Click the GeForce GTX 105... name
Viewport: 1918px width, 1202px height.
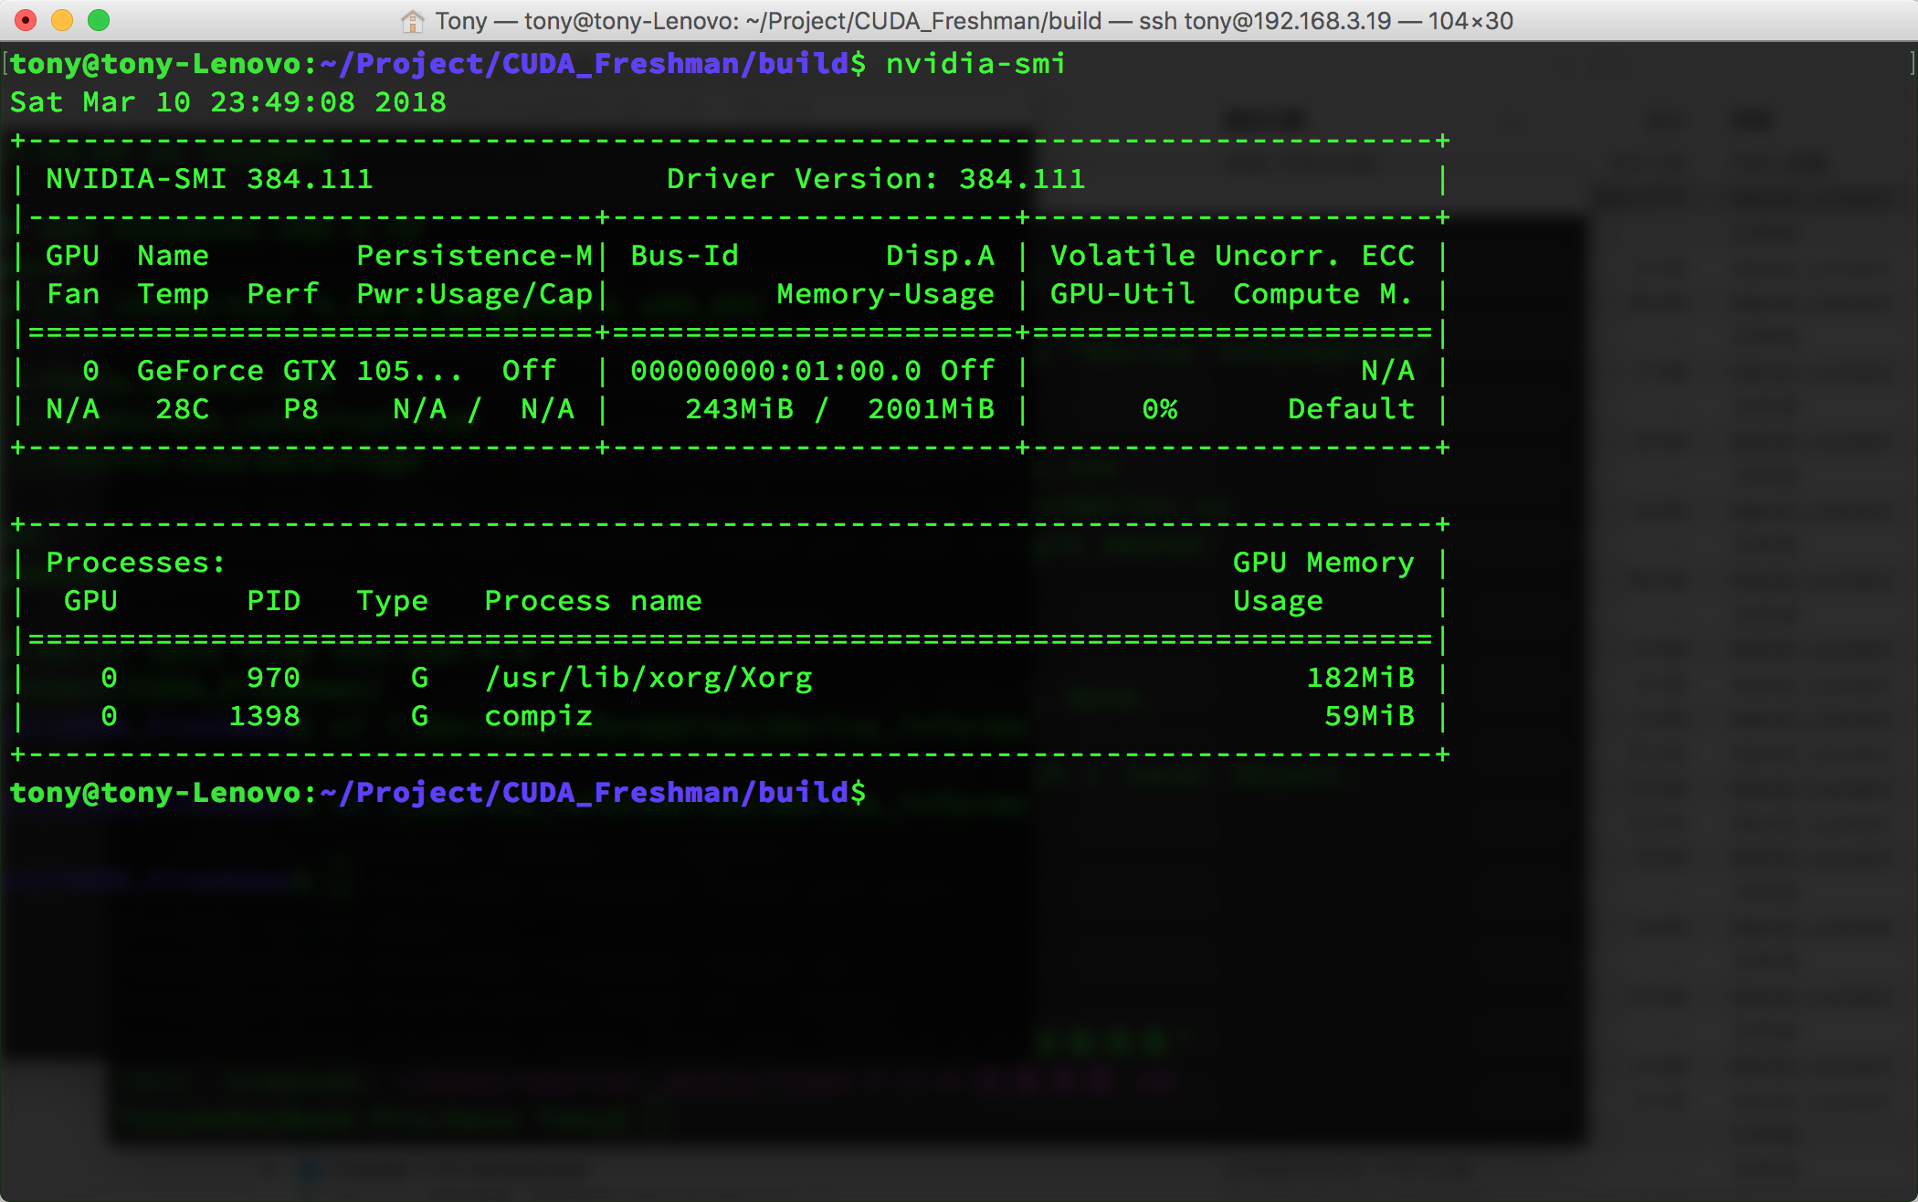coord(299,371)
